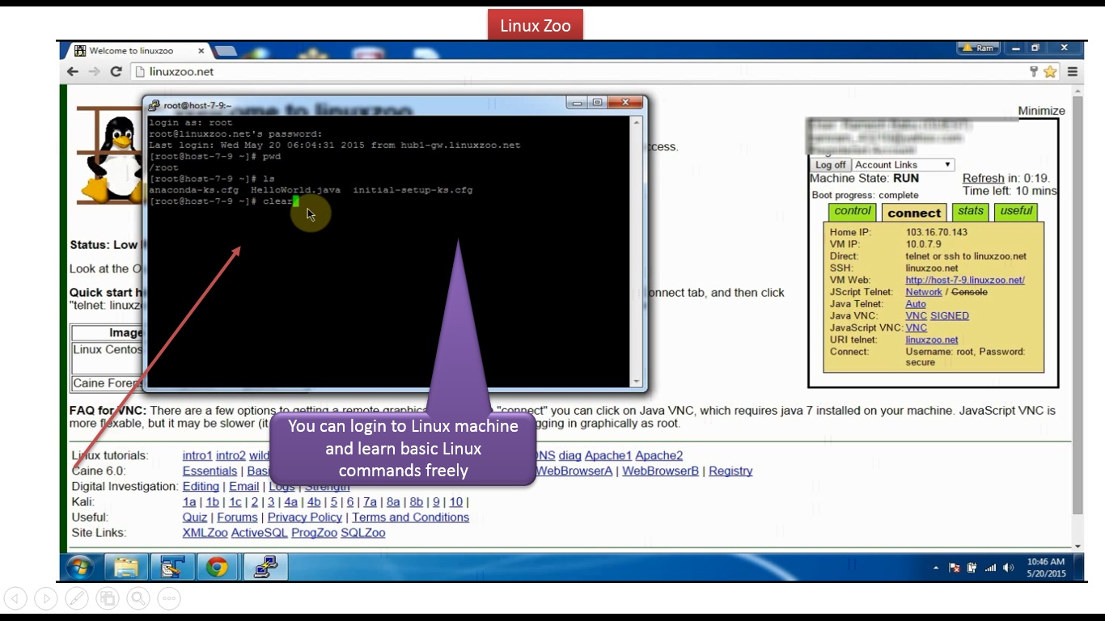Click the PuTTY icon in terminal title bar
This screenshot has width=1105, height=621.
154,105
